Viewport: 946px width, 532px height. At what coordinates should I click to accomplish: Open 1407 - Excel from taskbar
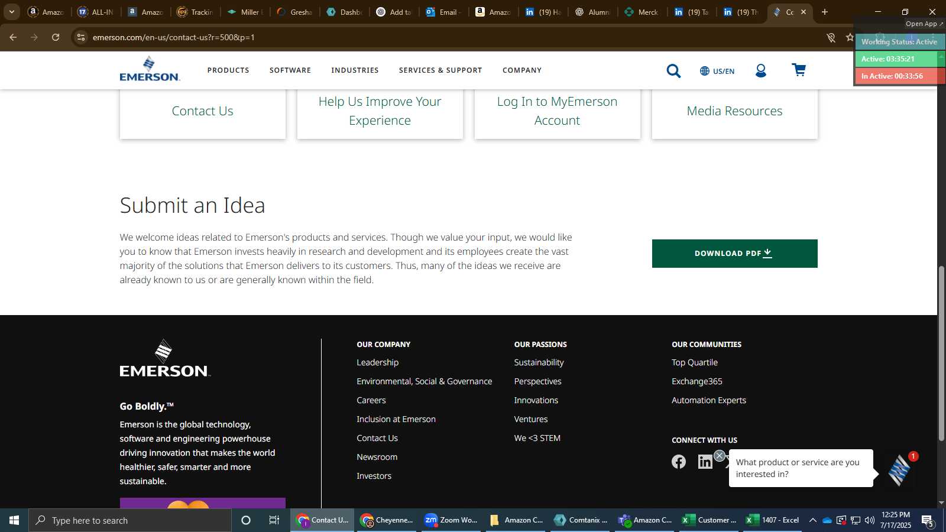pyautogui.click(x=772, y=520)
